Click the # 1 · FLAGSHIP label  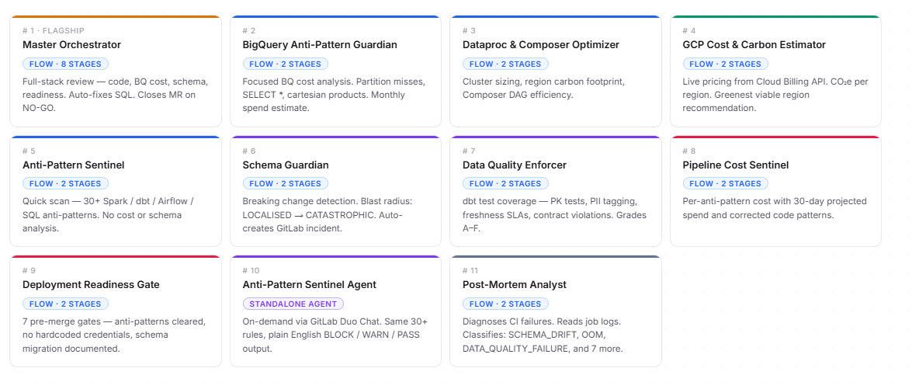coord(53,31)
